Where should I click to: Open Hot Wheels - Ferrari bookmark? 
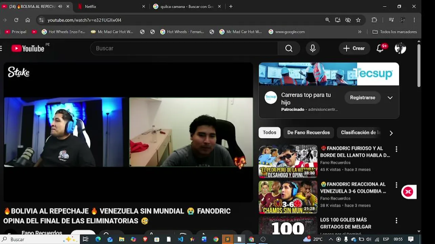tap(182, 32)
